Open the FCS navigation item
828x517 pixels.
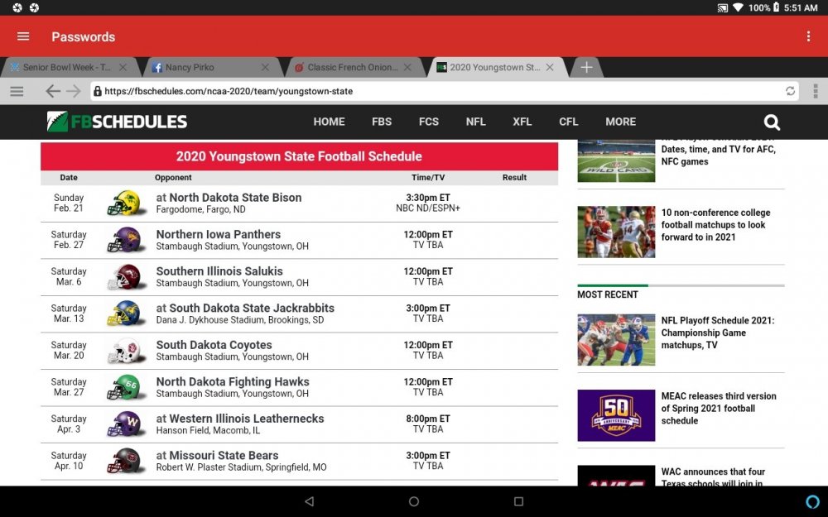(x=429, y=122)
